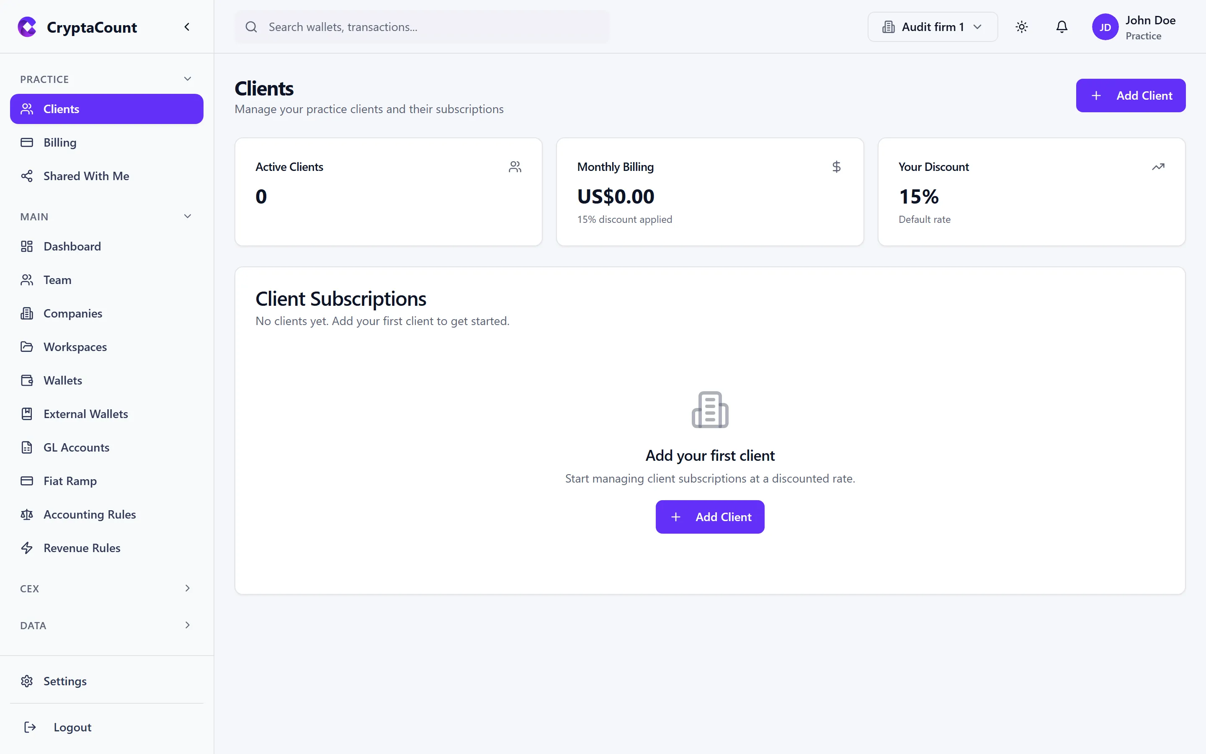Open the External Wallets section
This screenshot has width=1206, height=754.
tap(85, 413)
